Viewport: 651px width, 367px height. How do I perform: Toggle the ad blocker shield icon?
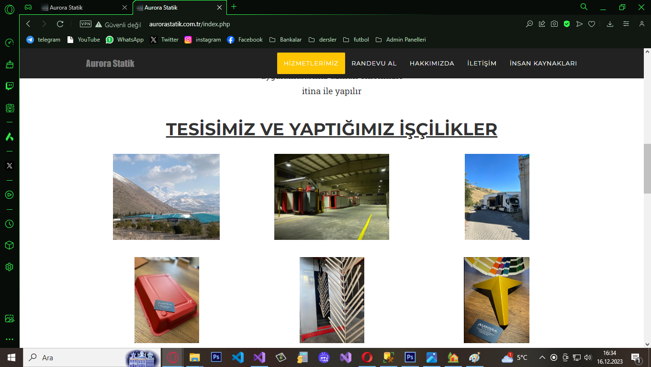click(x=567, y=24)
